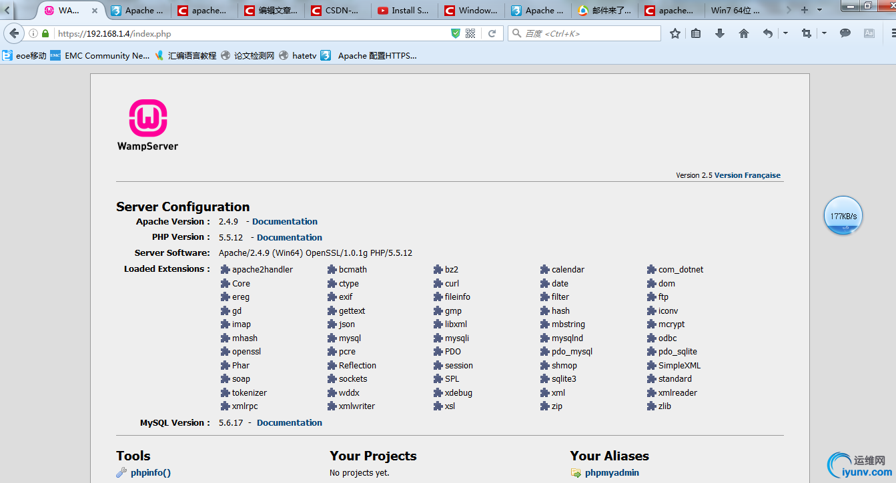Open the eoe移动 bookmark

pos(25,56)
